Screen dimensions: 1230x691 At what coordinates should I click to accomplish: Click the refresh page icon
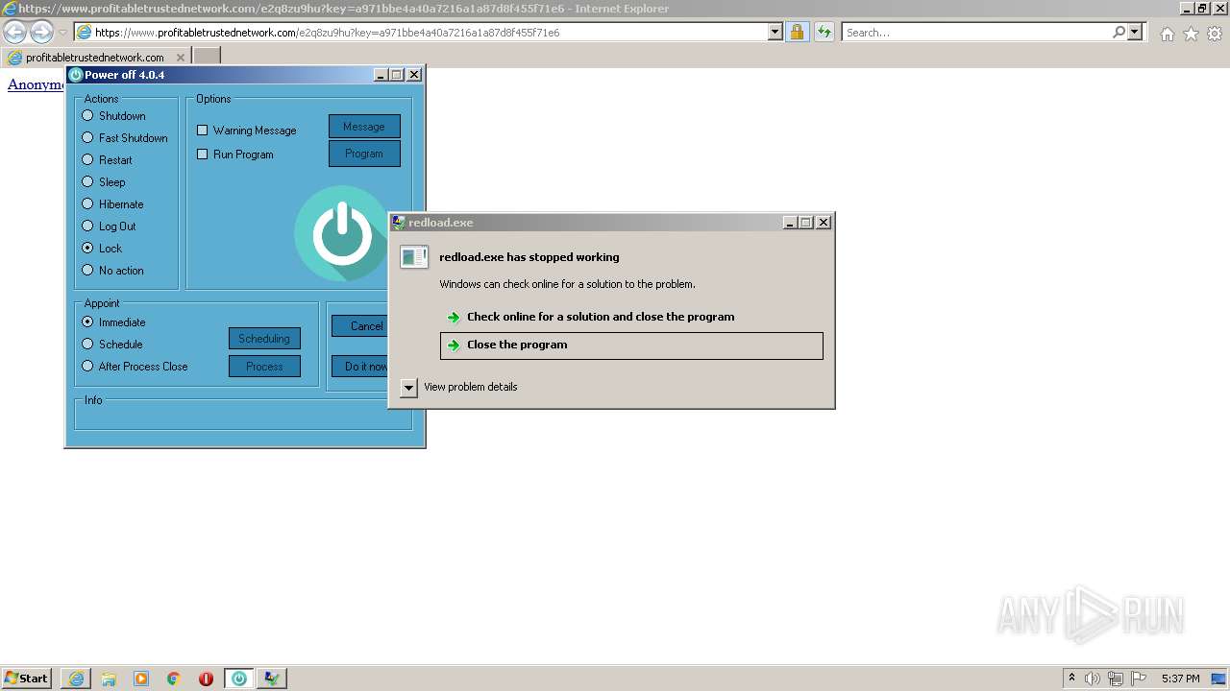[824, 32]
